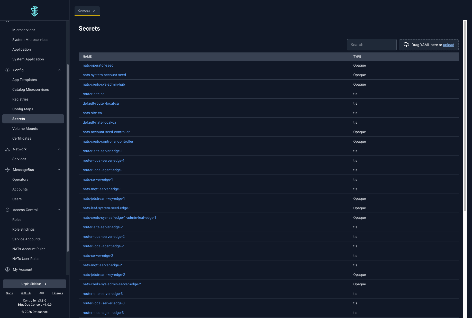Go to Certificates in sidebar menu
The height and width of the screenshot is (318, 472).
pyautogui.click(x=22, y=138)
